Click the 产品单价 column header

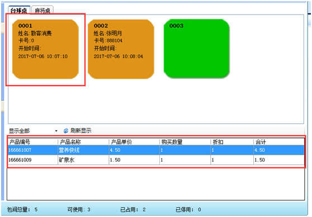[134, 142]
